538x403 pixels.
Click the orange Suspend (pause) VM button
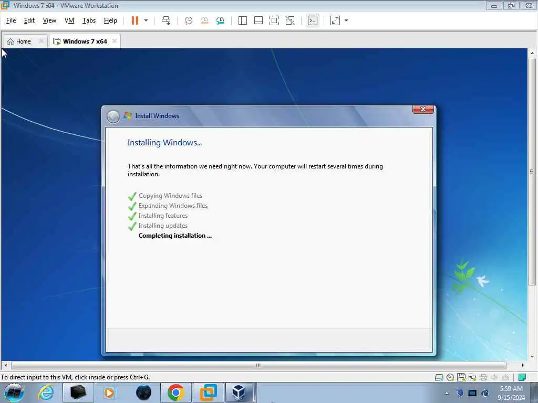135,20
